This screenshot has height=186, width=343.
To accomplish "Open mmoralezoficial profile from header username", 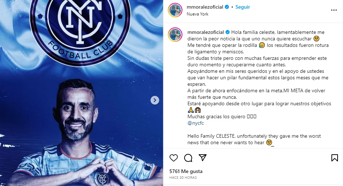I will 205,7.
